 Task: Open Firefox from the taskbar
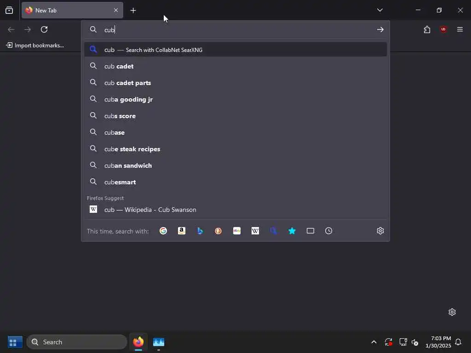[x=138, y=342]
